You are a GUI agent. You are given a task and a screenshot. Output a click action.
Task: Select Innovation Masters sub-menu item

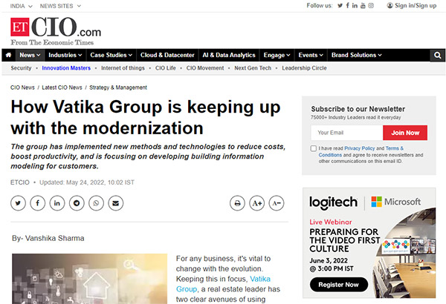66,68
